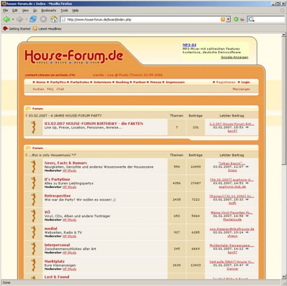This screenshot has width=287, height=286.
Task: Click the forum icon beside interpersonal
Action: [33, 249]
